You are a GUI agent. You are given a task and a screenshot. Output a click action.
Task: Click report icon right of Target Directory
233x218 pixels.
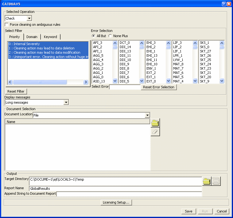[216, 181]
